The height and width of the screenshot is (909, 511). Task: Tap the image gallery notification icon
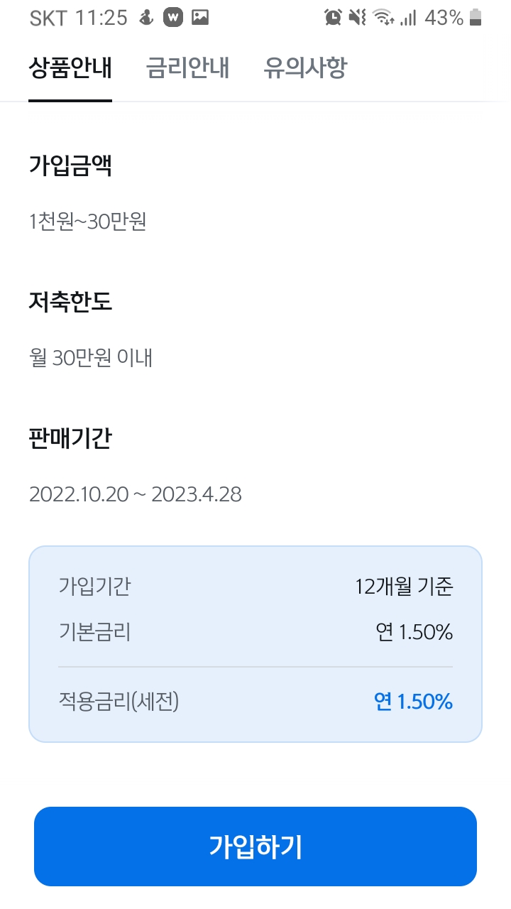point(200,18)
